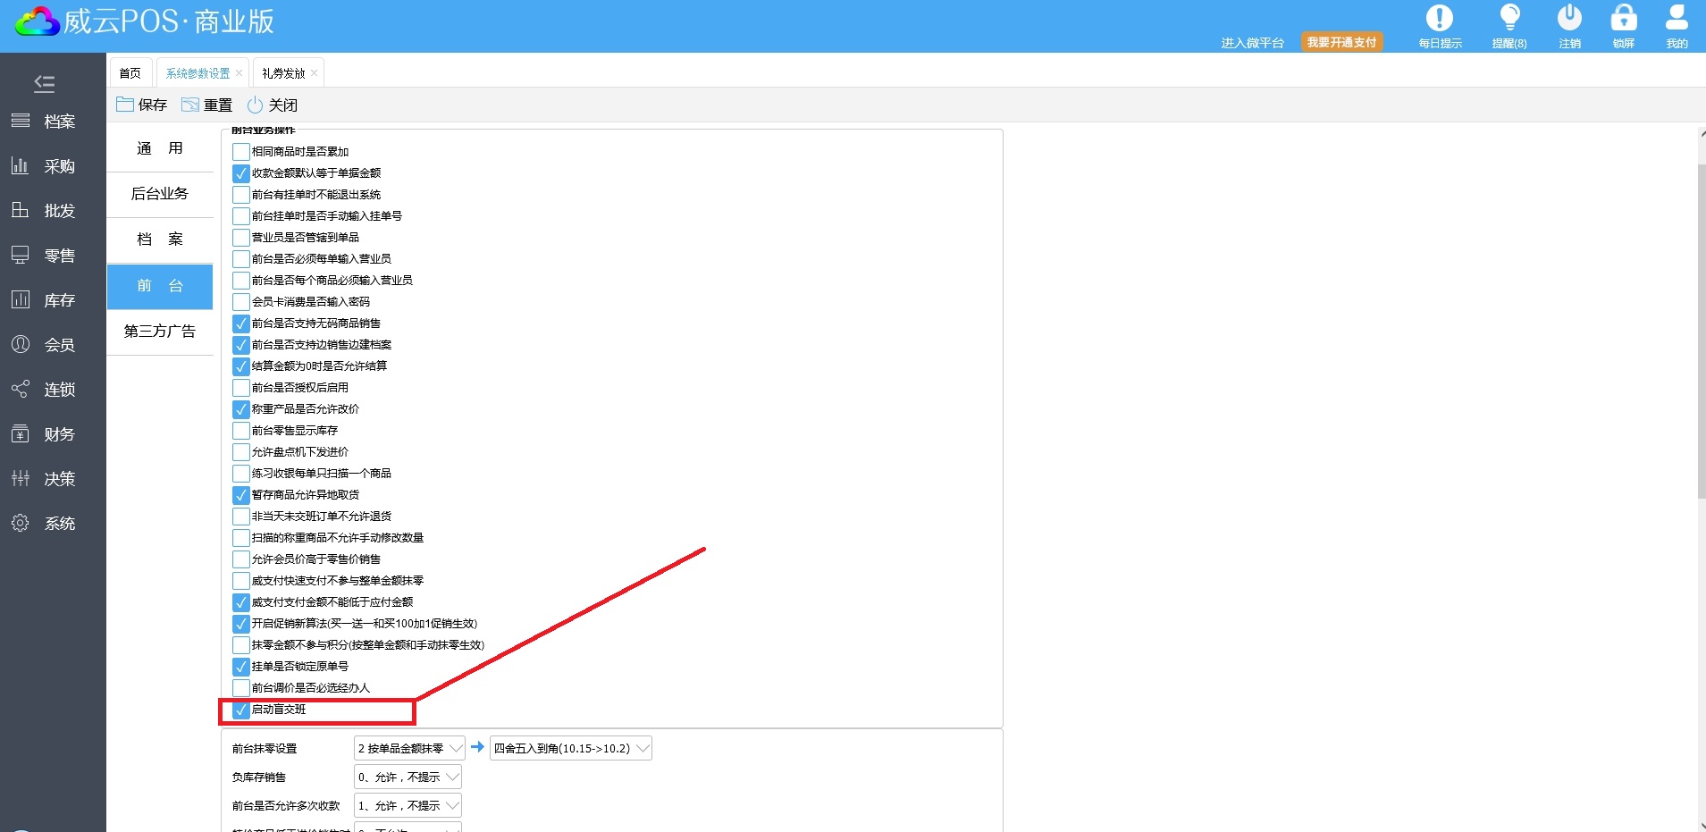The image size is (1706, 832).
Task: Toggle the 前台零售显示库存 checkbox
Action: tap(241, 431)
